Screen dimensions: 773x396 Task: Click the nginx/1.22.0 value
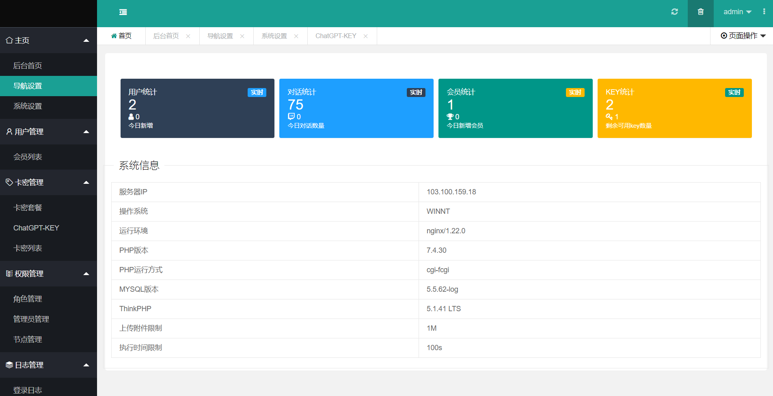tap(446, 231)
